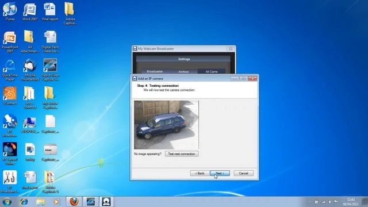Close the My Webcam Broadcaster window

[x=231, y=48]
